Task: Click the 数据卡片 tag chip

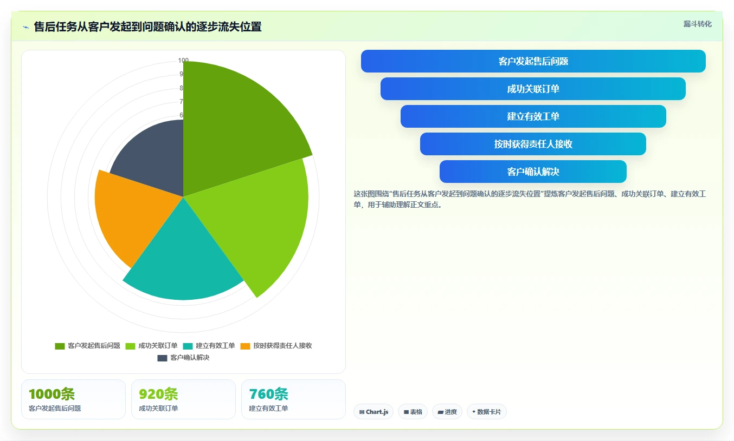Action: pyautogui.click(x=487, y=412)
